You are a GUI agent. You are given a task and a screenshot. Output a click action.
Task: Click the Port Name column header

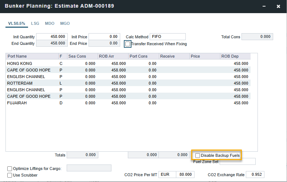tap(32, 56)
